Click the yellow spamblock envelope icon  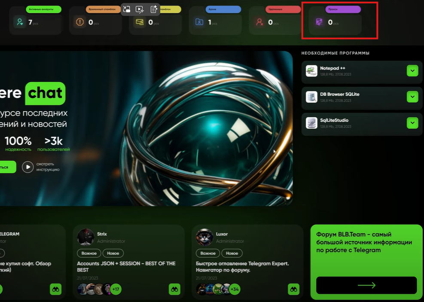(140, 22)
